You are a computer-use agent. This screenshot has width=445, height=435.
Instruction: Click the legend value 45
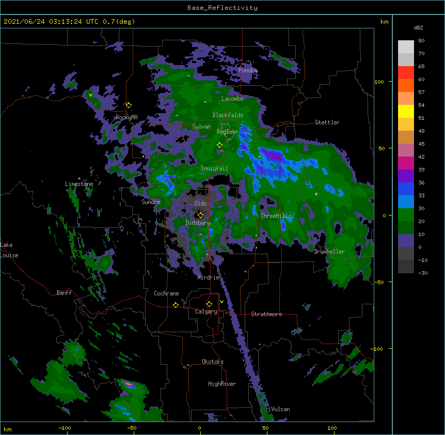[421, 144]
